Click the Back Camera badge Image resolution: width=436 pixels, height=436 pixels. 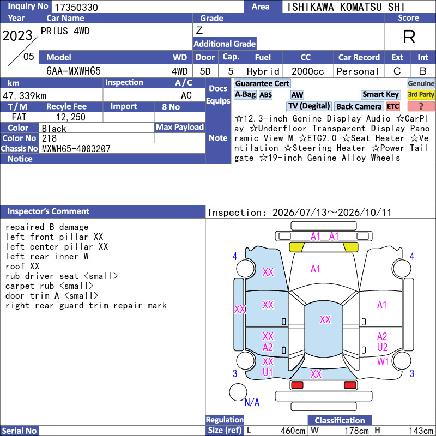pyautogui.click(x=359, y=106)
